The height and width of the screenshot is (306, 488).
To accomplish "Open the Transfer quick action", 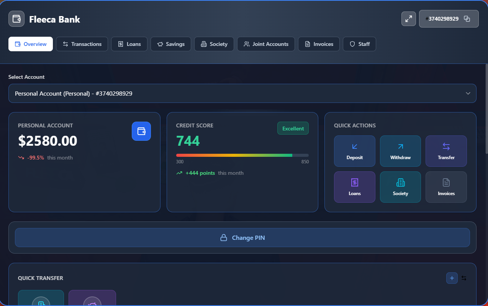I will tap(446, 151).
